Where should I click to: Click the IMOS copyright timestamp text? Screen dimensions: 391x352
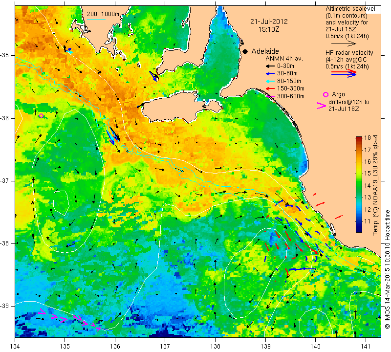click(387, 269)
